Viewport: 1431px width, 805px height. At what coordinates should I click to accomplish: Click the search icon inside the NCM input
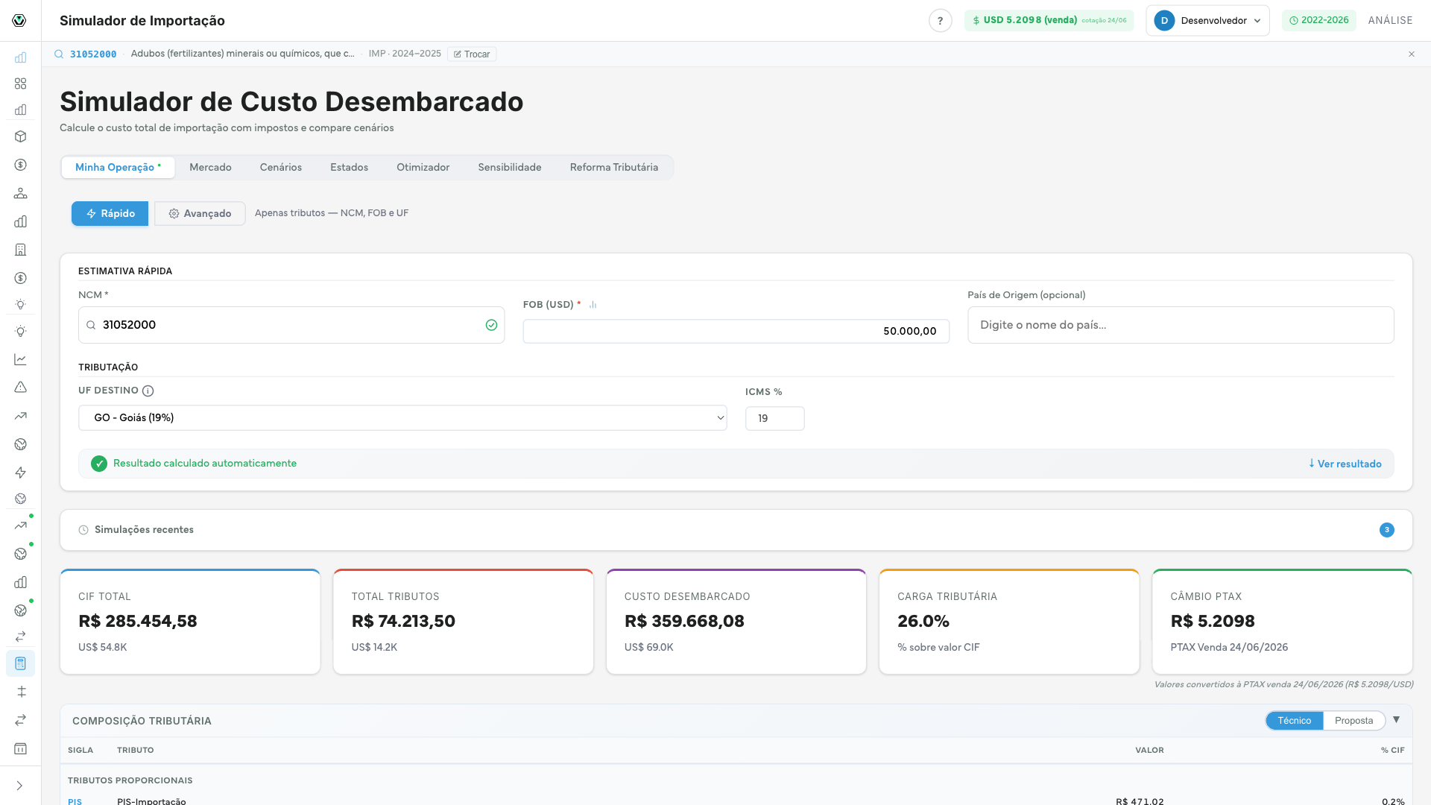point(91,325)
